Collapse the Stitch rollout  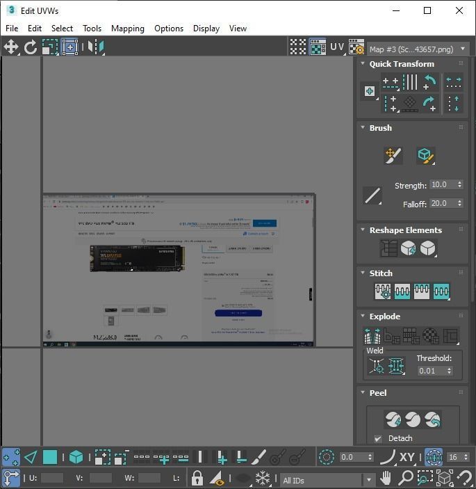363,273
